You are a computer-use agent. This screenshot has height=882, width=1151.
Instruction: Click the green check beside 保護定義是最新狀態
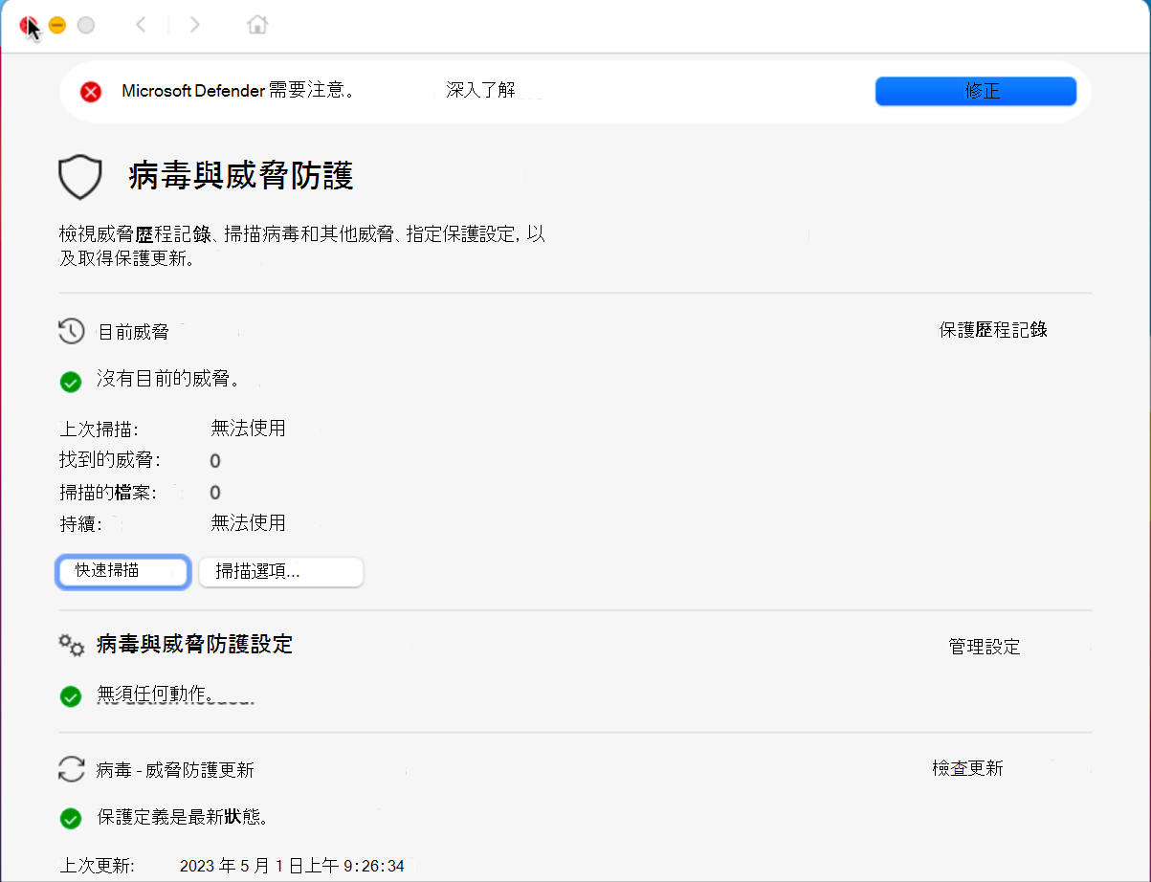(x=71, y=819)
